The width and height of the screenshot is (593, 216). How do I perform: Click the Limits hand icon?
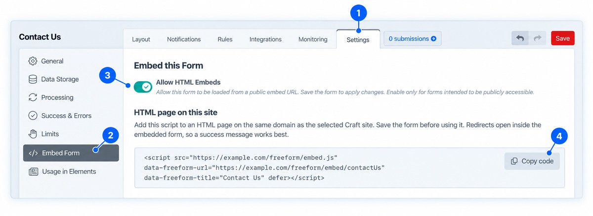click(x=33, y=134)
